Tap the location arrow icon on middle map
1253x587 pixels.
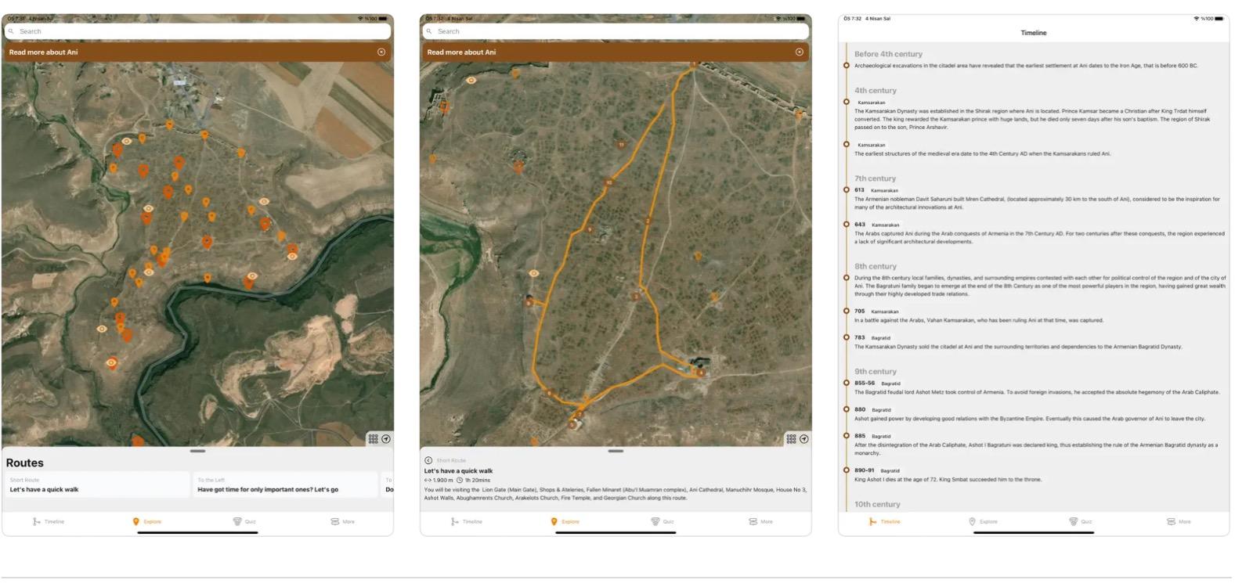[x=804, y=439]
